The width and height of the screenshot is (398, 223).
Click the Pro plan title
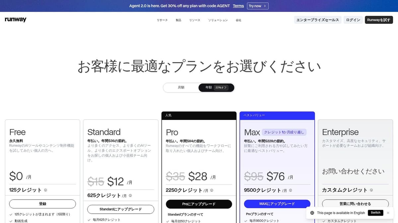click(x=172, y=132)
